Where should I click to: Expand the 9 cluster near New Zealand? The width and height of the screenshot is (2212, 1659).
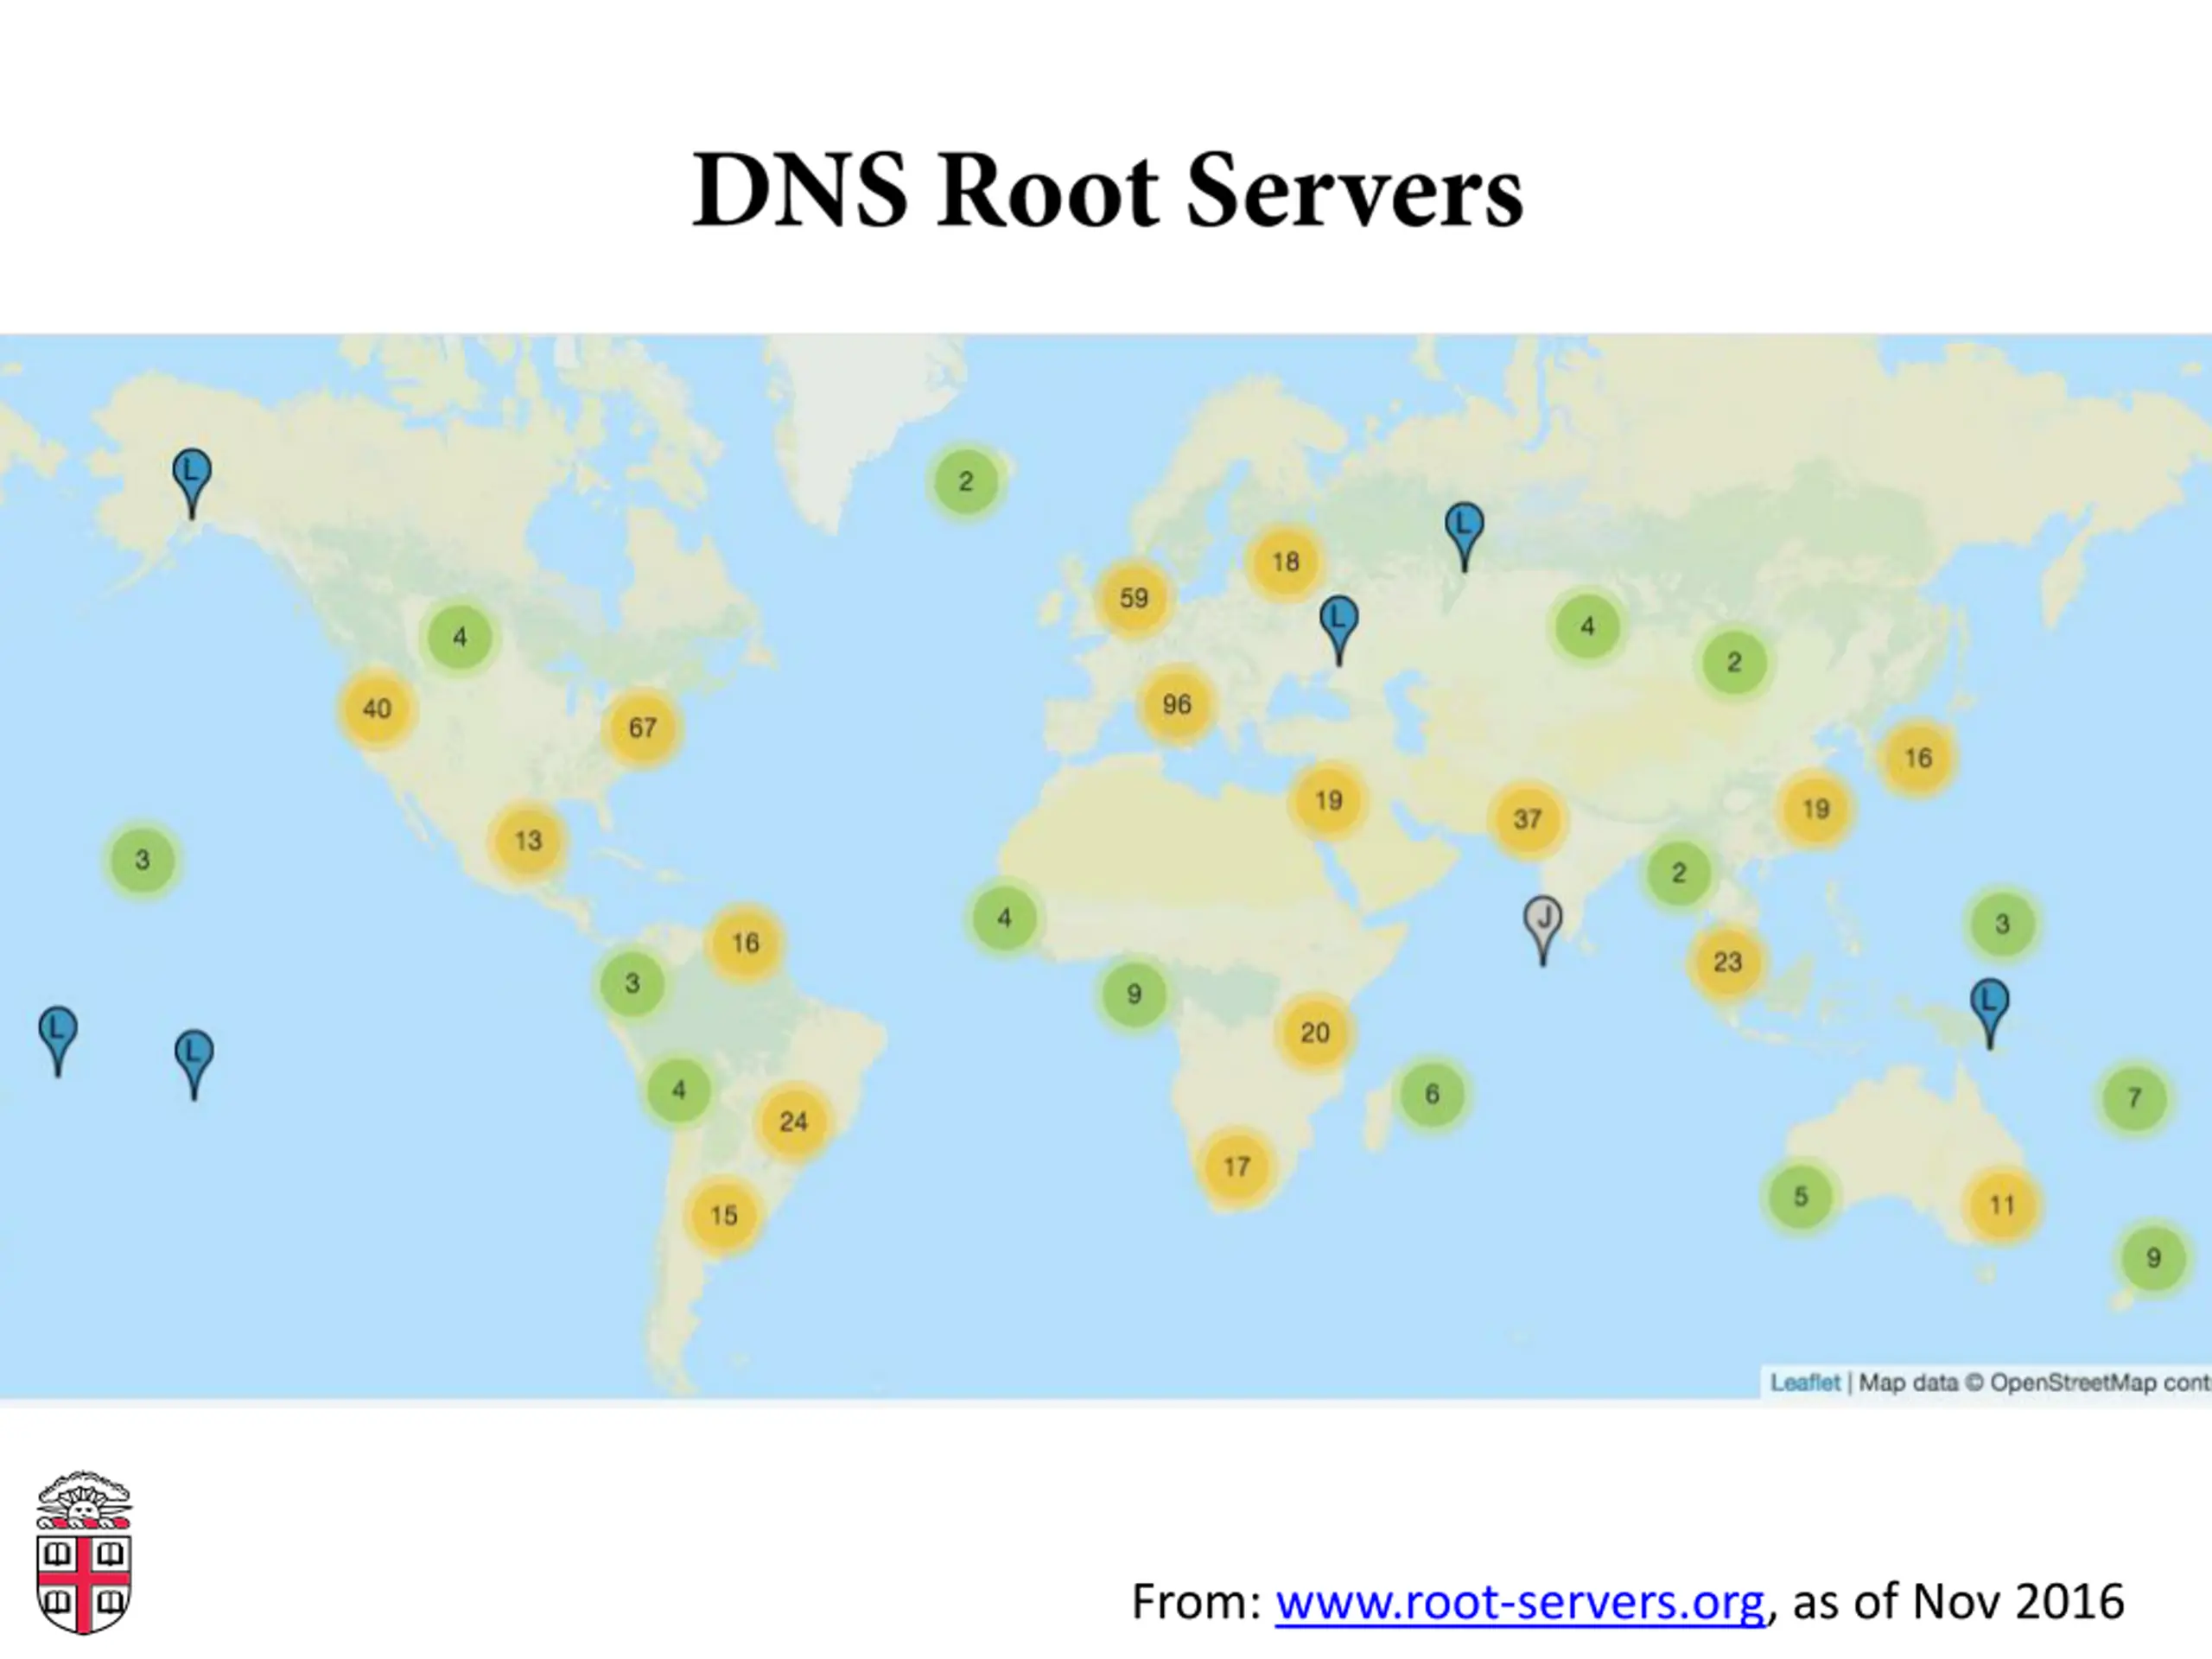2154,1258
